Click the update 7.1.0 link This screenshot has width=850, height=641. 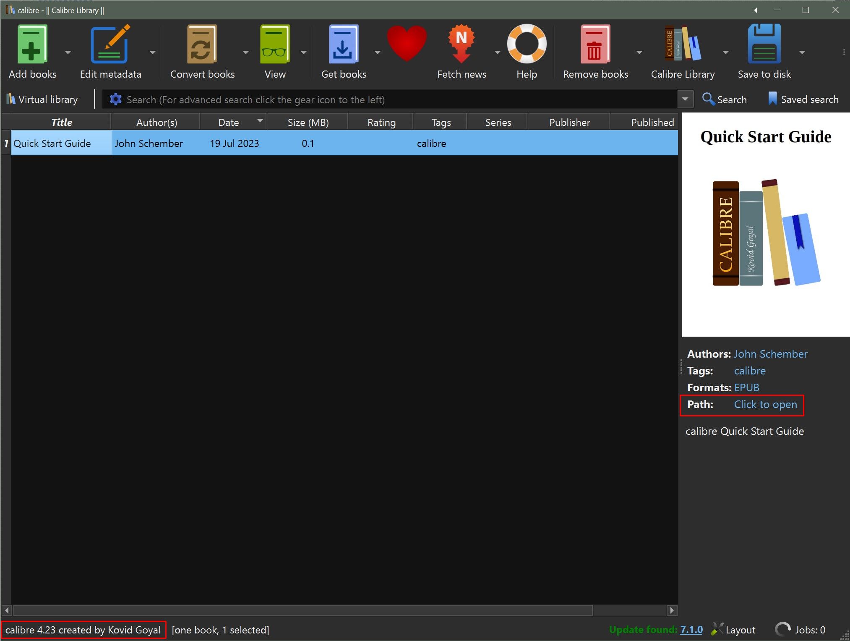(691, 630)
